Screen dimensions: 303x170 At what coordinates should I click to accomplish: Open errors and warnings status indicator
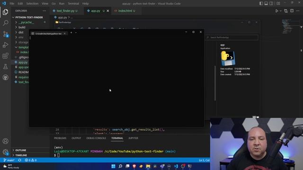pyautogui.click(x=30, y=160)
